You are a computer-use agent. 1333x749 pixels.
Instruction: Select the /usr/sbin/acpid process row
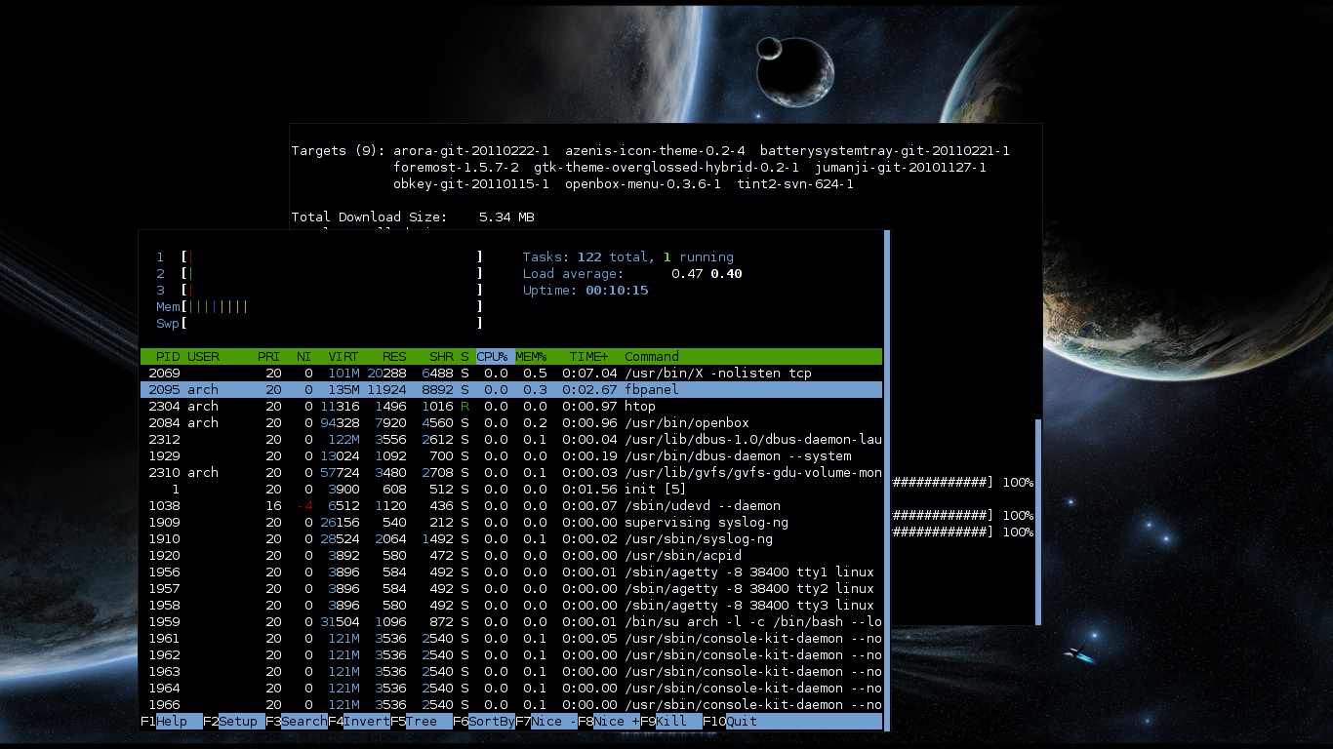coord(511,556)
